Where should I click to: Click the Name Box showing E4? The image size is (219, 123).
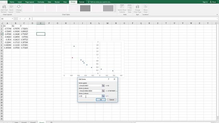6,19
